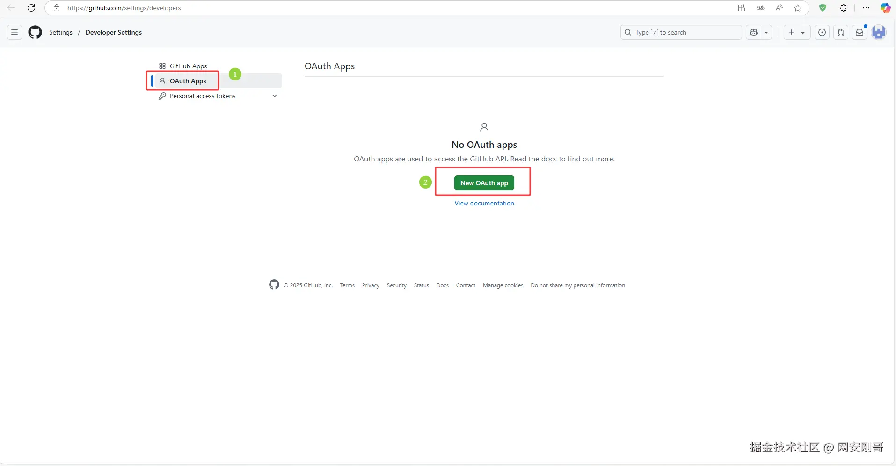Click the browser address bar URL
This screenshot has height=466, width=896.
[x=124, y=8]
